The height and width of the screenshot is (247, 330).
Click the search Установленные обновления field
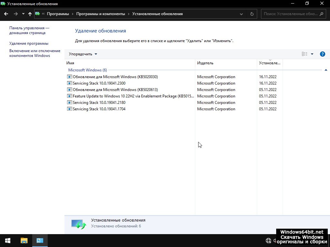(290, 14)
